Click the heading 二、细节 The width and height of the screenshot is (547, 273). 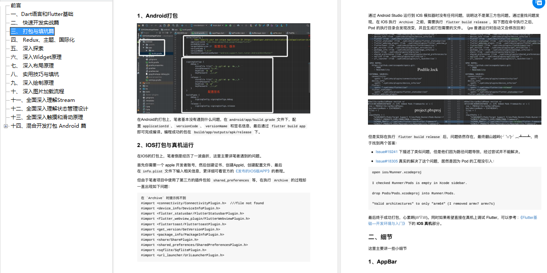click(x=380, y=237)
